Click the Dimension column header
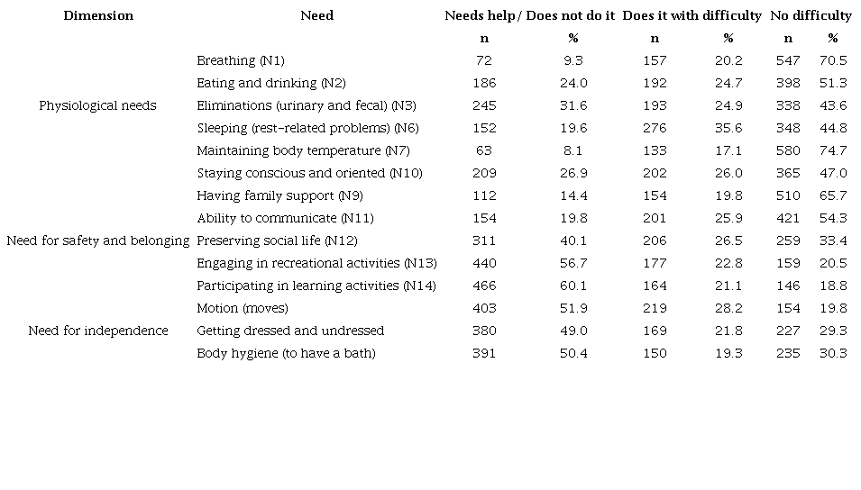 click(98, 15)
